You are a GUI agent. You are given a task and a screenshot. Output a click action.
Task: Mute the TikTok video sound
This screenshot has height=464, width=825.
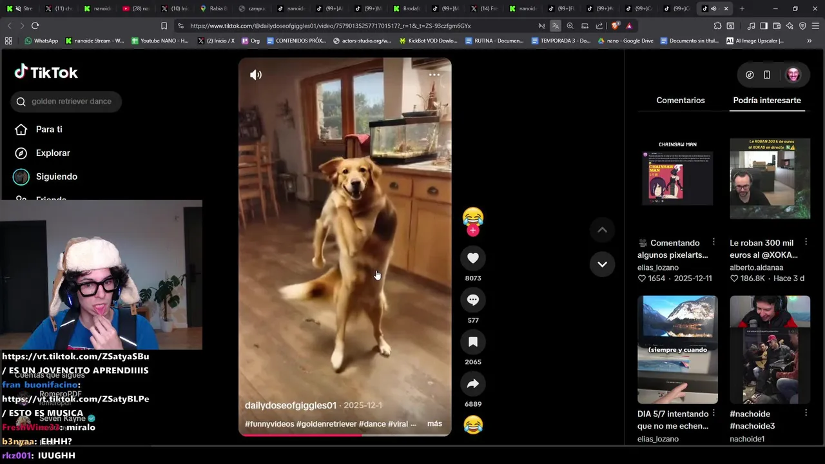coord(256,75)
